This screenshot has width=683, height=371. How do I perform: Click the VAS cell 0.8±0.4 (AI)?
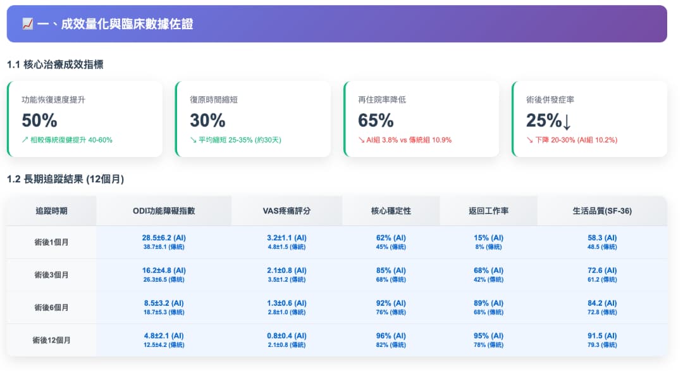(286, 336)
